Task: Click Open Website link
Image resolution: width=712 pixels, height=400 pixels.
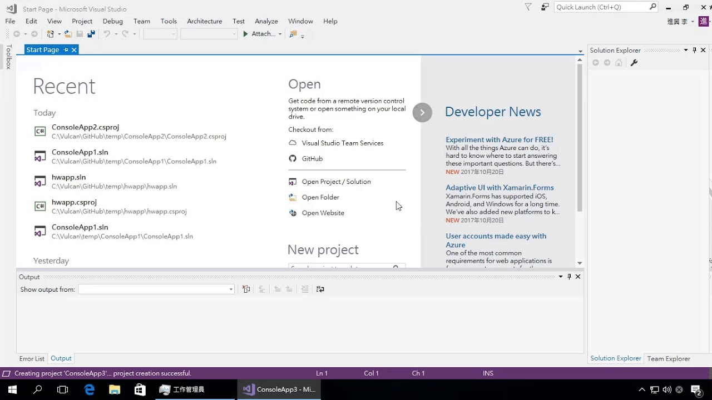Action: (323, 213)
